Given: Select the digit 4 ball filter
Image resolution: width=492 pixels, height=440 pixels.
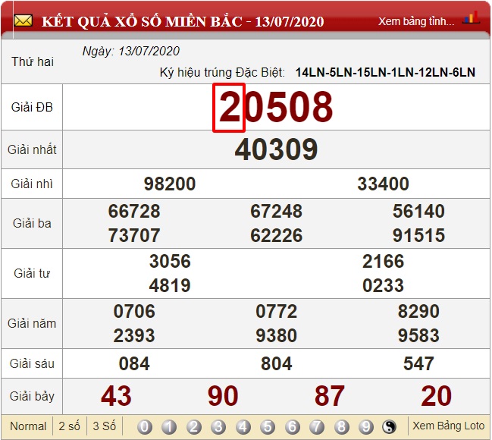Looking at the screenshot, I should (x=243, y=426).
